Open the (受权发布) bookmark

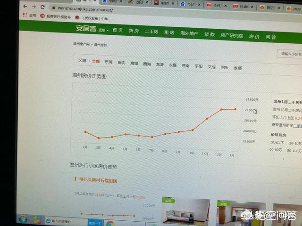click(x=93, y=18)
